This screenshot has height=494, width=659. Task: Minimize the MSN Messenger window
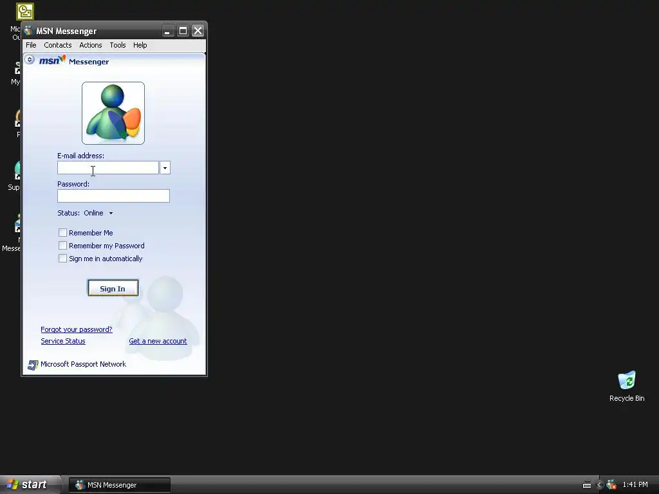pyautogui.click(x=168, y=31)
